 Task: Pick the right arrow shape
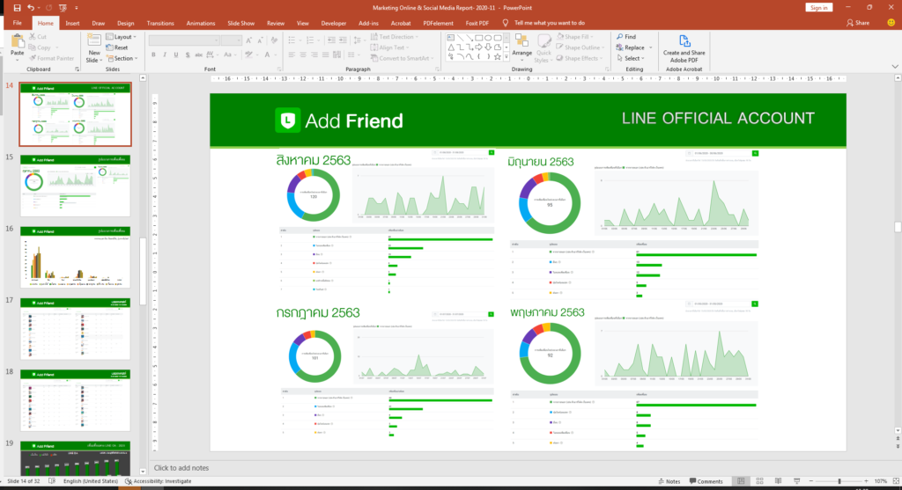point(478,48)
